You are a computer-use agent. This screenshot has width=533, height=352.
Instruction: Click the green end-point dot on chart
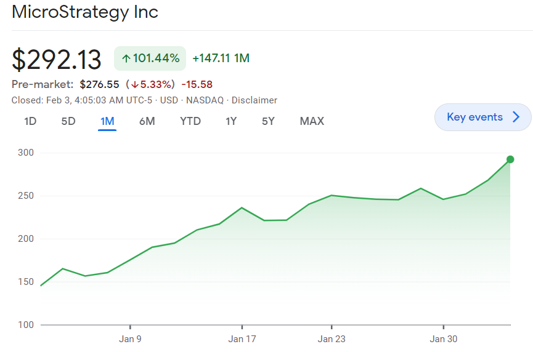point(510,159)
